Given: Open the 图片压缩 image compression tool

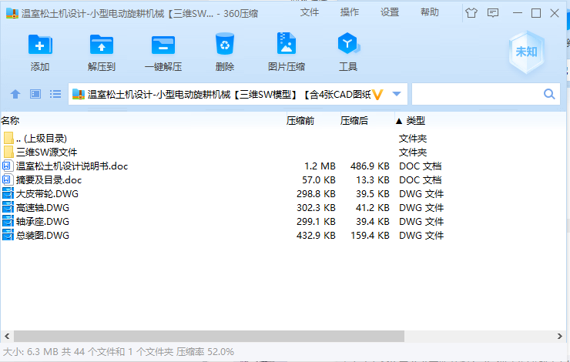Looking at the screenshot, I should [287, 44].
